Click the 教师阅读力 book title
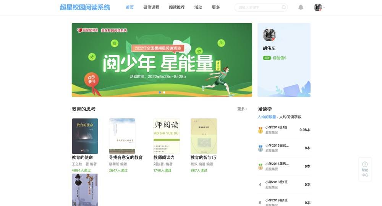This screenshot has height=206, width=382. click(x=164, y=157)
